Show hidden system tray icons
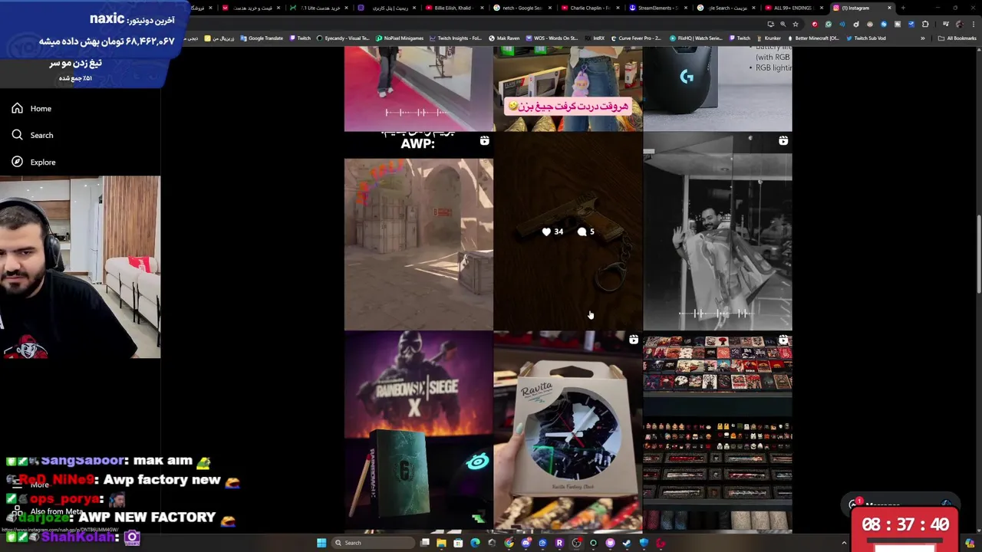982x552 pixels. click(x=844, y=543)
